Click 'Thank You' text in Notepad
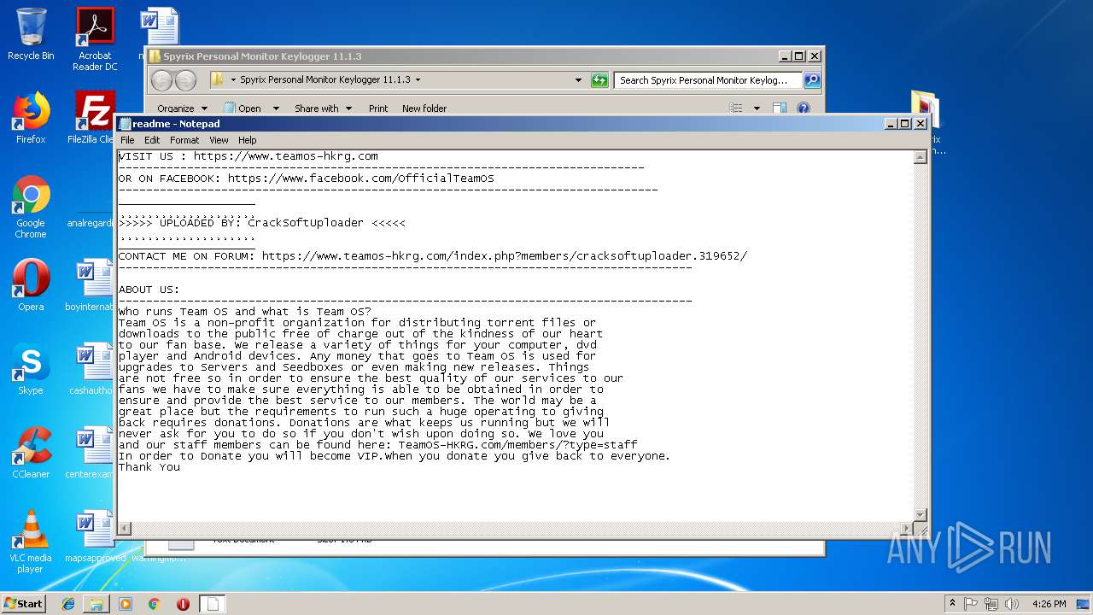 149,467
